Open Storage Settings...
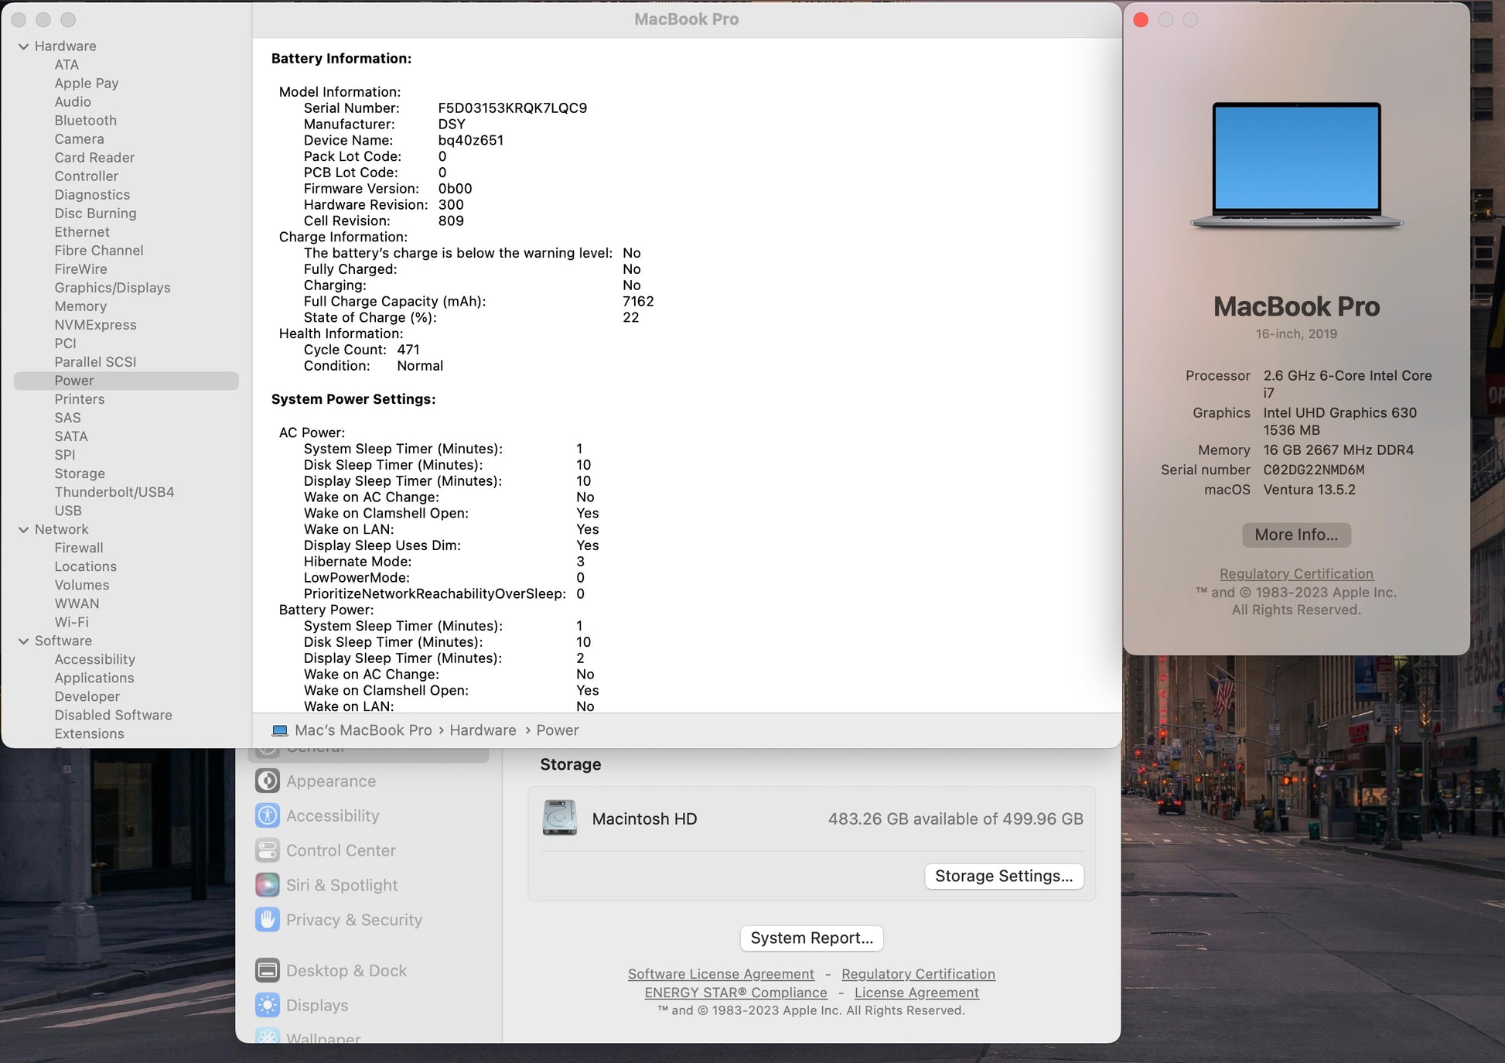Image resolution: width=1505 pixels, height=1063 pixels. (x=1004, y=876)
